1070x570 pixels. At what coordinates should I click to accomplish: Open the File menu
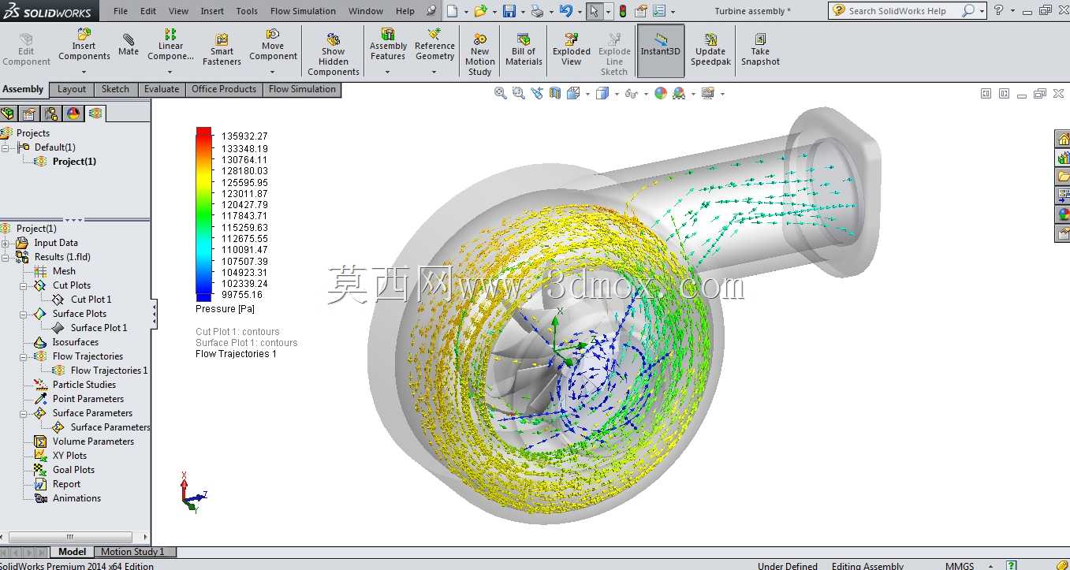[121, 11]
